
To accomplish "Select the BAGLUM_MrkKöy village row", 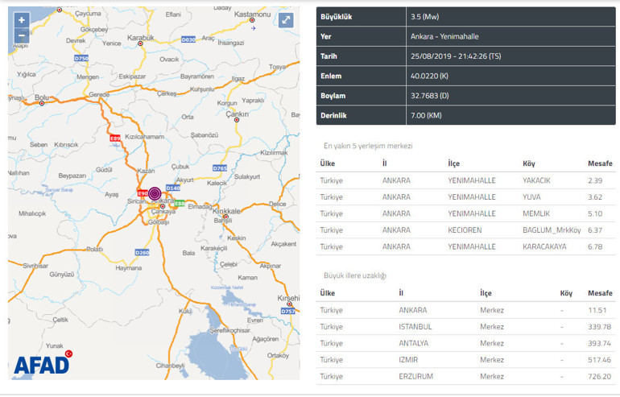I will click(466, 230).
